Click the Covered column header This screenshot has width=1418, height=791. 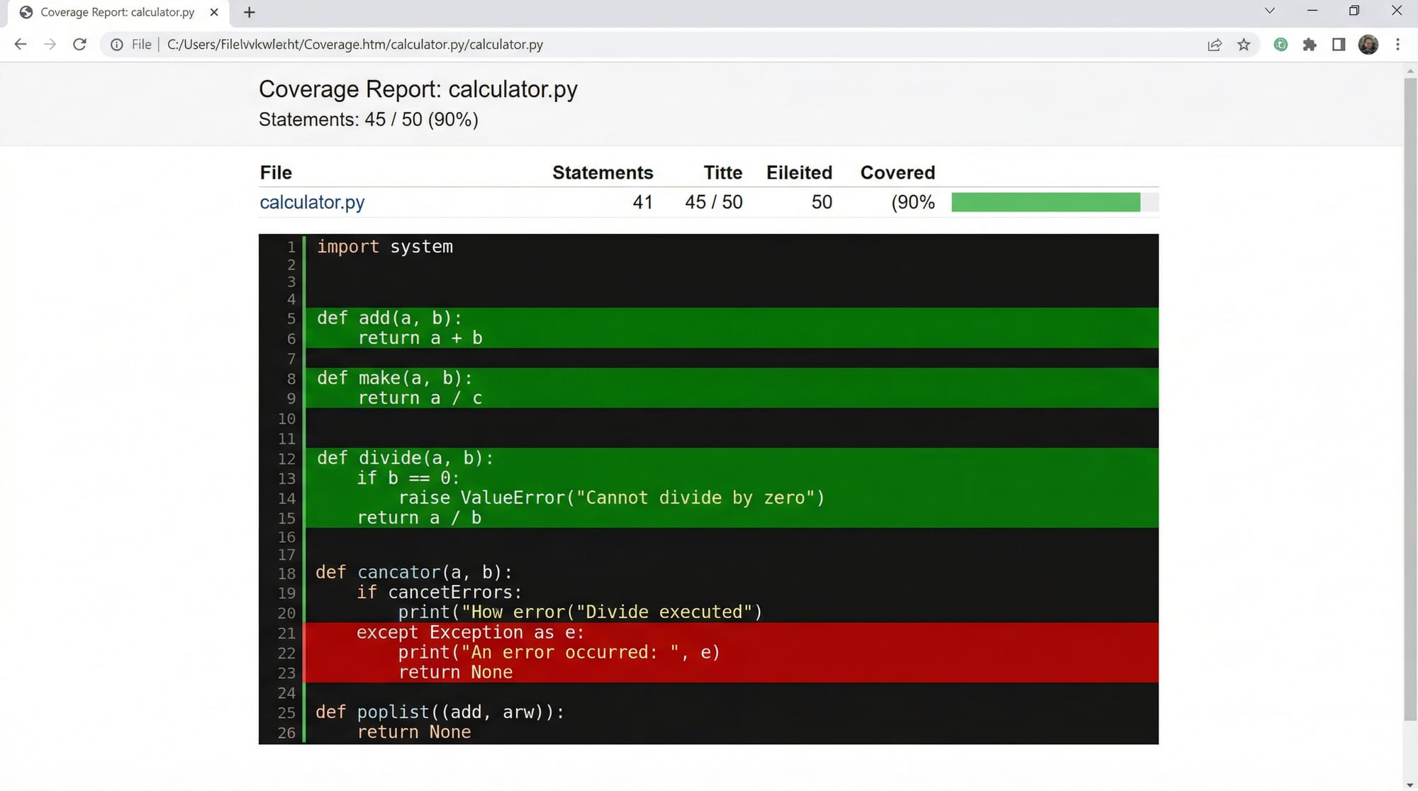click(897, 173)
